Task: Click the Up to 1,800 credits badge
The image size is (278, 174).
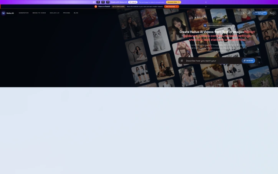Action: click(x=118, y=7)
